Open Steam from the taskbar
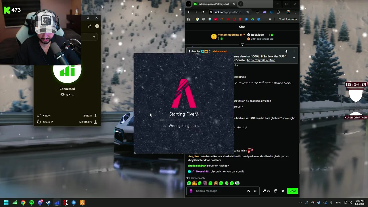This screenshot has height=207, width=368. (x=48, y=202)
